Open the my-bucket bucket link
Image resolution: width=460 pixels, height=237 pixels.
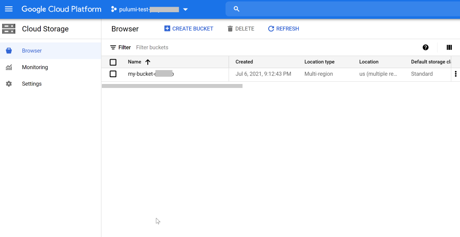151,74
